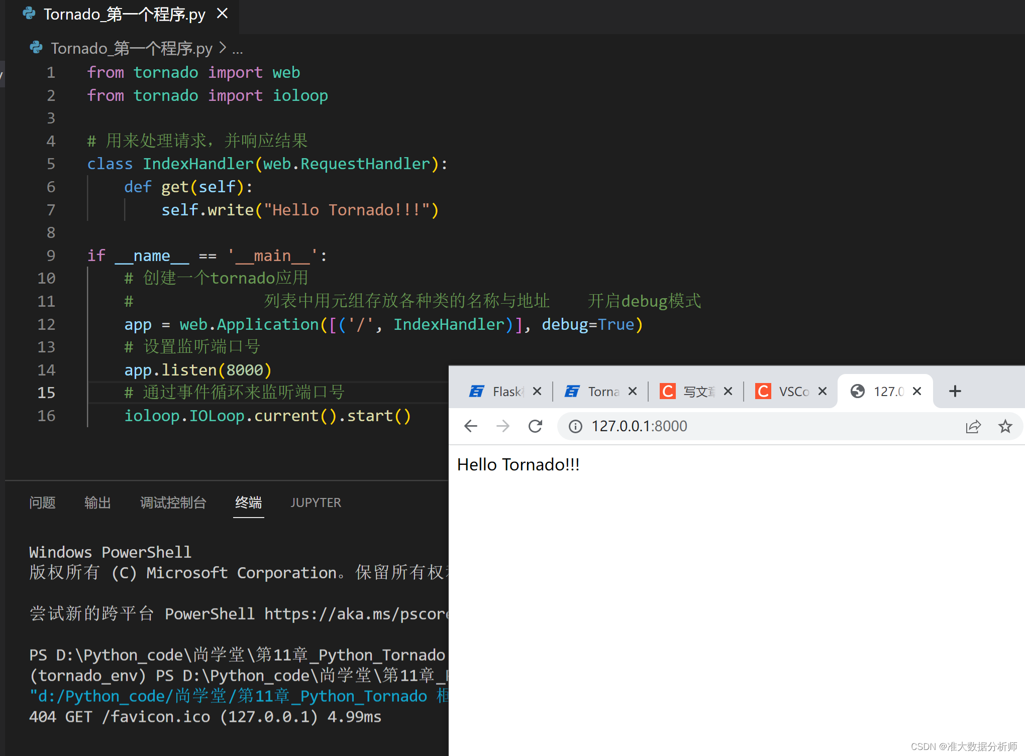Click the red C favicon on 写文章 tab
The width and height of the screenshot is (1025, 756).
668,391
